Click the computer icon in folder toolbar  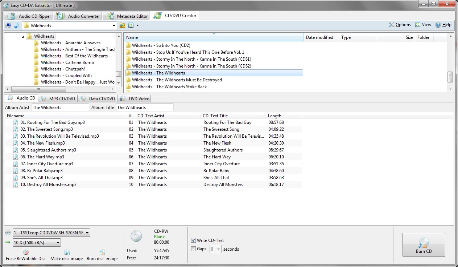[8, 25]
